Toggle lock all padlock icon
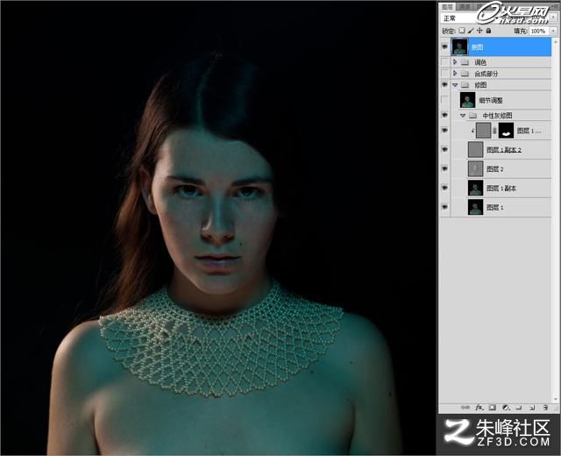The image size is (561, 456). [x=488, y=31]
